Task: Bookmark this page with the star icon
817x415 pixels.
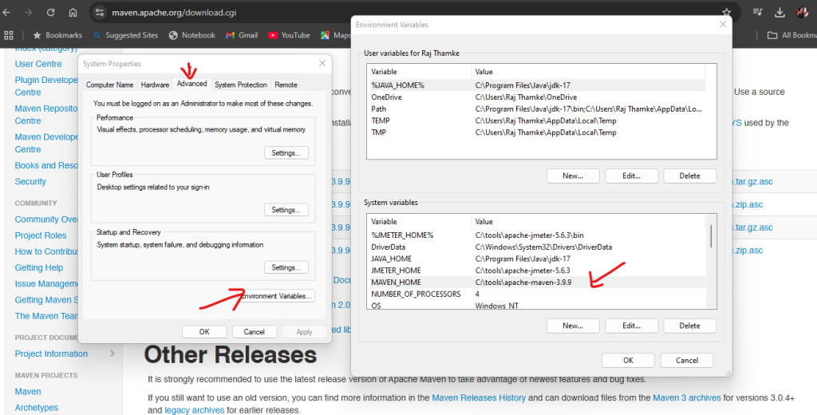Action: pyautogui.click(x=726, y=13)
